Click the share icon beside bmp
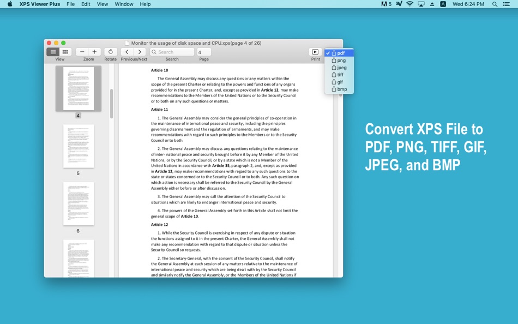This screenshot has width=518, height=324. (x=334, y=89)
